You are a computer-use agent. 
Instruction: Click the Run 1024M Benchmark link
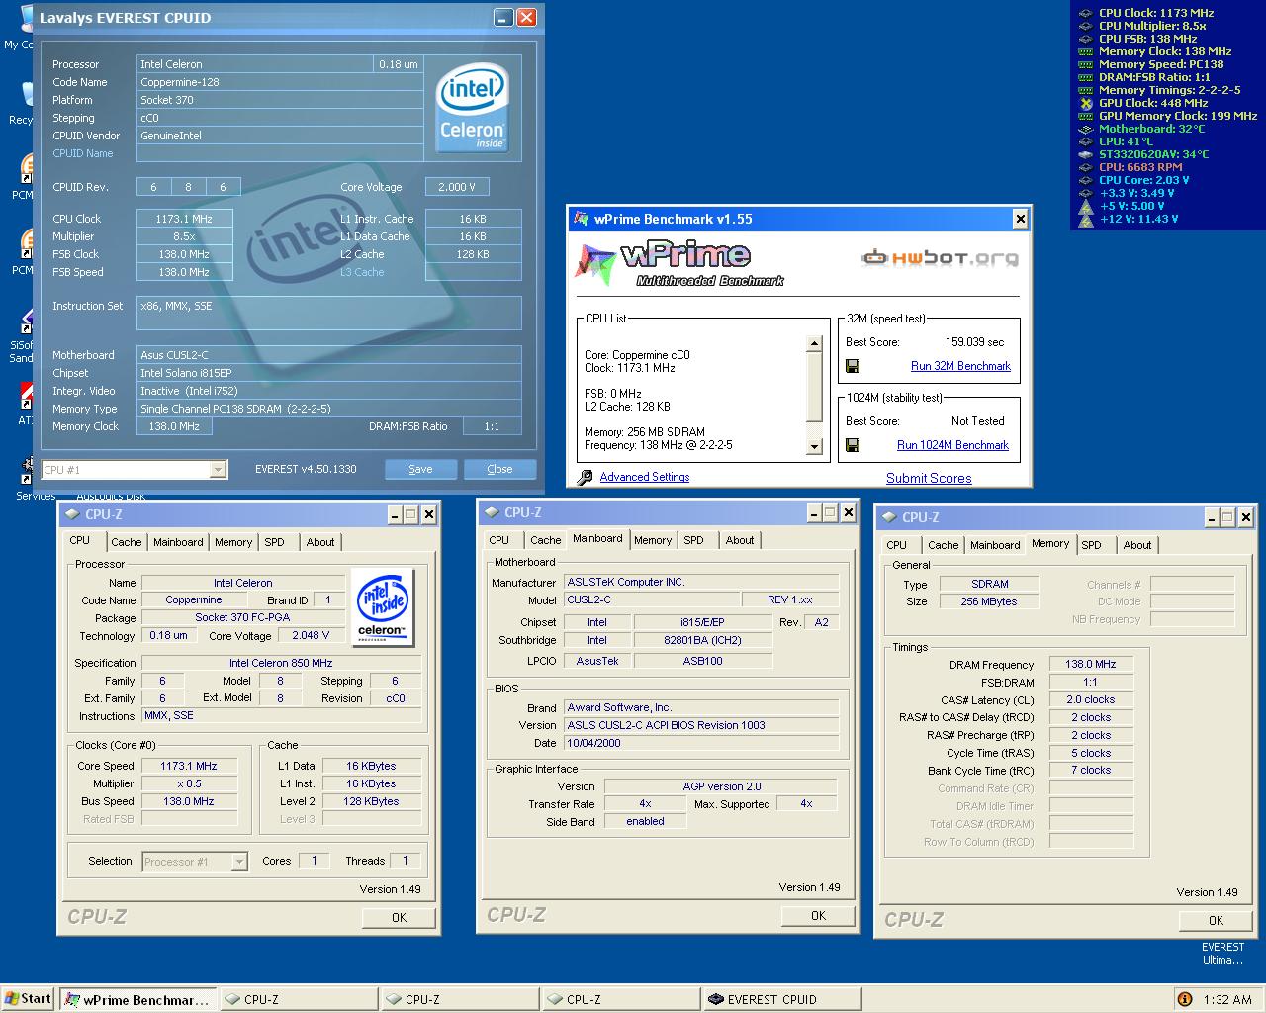tap(952, 445)
